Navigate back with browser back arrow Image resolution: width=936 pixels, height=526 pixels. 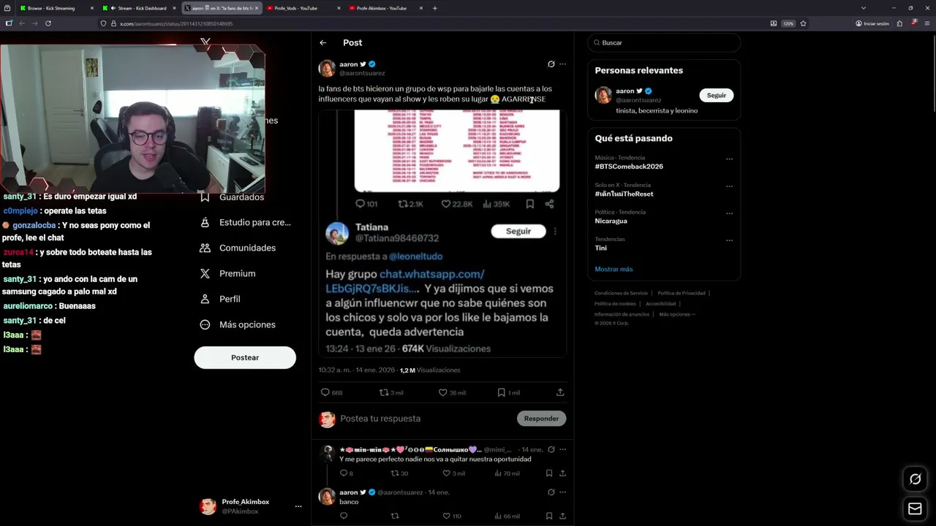point(22,23)
